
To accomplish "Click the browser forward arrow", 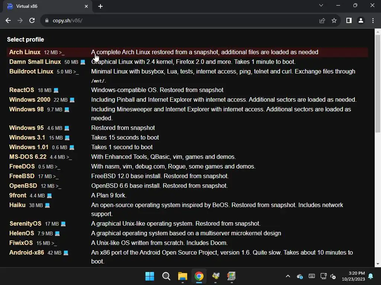I will [x=20, y=21].
